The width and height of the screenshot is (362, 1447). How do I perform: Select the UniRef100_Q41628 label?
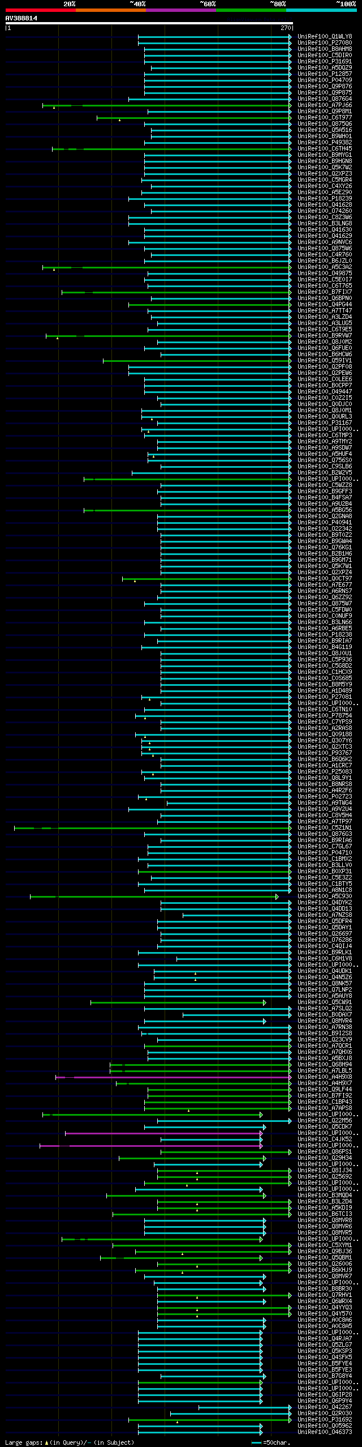pyautogui.click(x=325, y=204)
